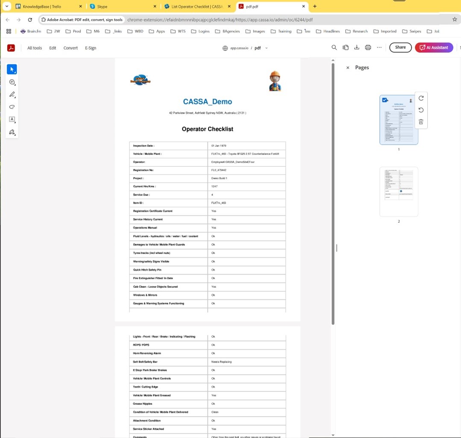The width and height of the screenshot is (461, 438).
Task: Delete the selected page with trash icon
Action: click(421, 121)
